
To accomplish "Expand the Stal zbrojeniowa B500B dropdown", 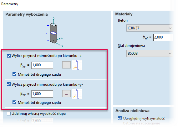I will pyautogui.click(x=150, y=53).
